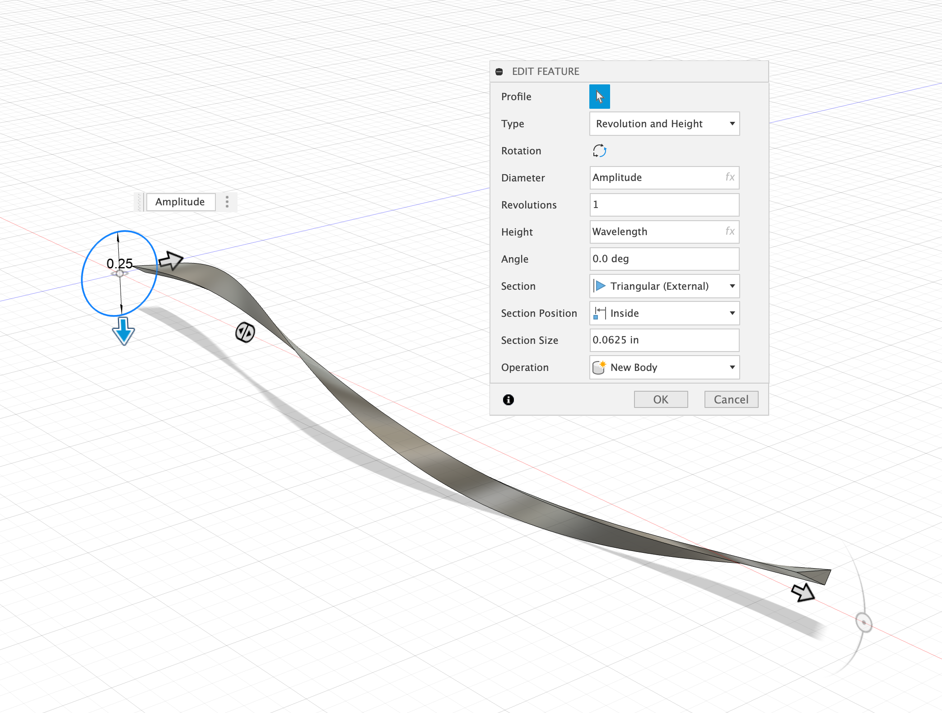
Task: Toggle rotation direction for coil
Action: (x=600, y=150)
